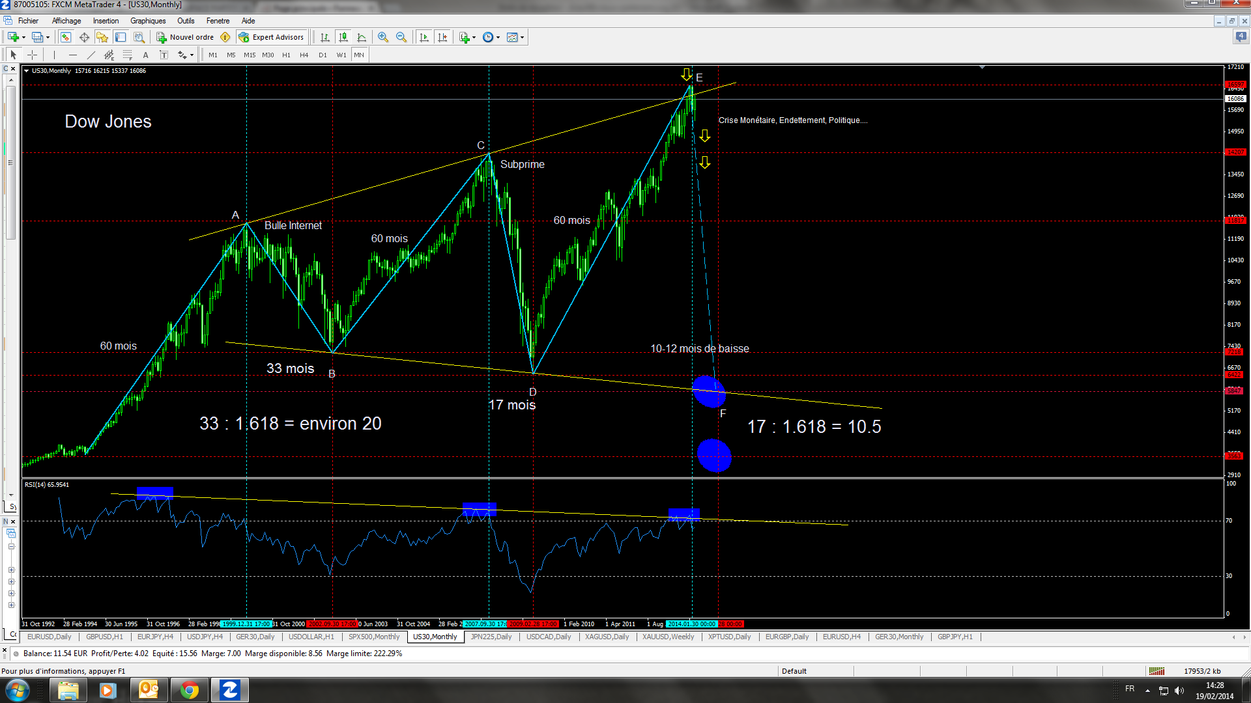Toggle Expert Advisors button

click(x=272, y=37)
